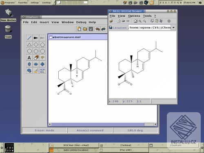This screenshot has width=204, height=153.
Task: Open Batik View menu
Action: [122, 16]
